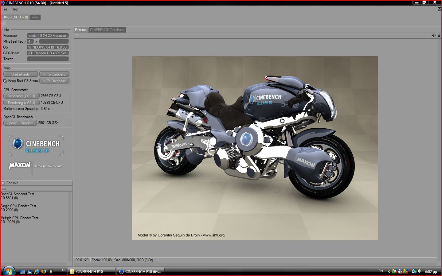Click the empty Tester name field
The image size is (442, 276).
pos(48,59)
